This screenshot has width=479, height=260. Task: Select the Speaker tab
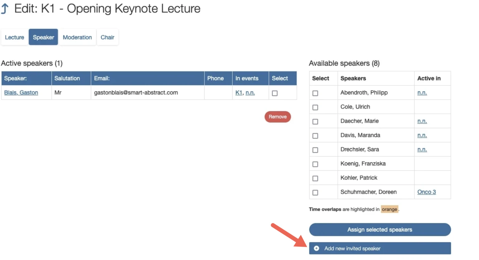point(43,37)
